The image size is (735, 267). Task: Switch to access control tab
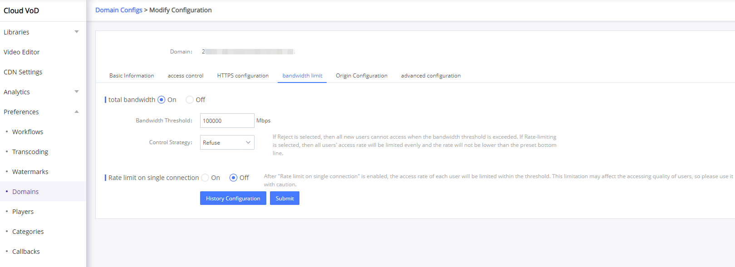tap(186, 76)
